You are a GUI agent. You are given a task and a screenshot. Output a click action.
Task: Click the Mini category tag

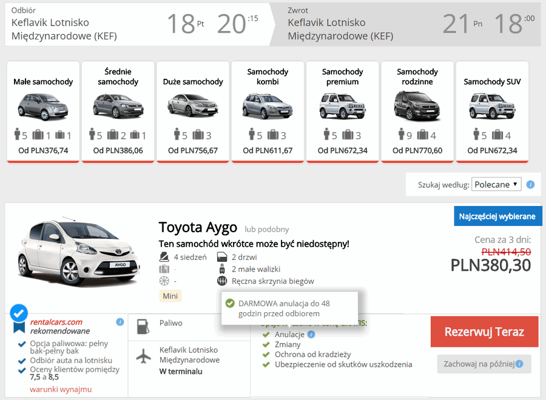[170, 296]
